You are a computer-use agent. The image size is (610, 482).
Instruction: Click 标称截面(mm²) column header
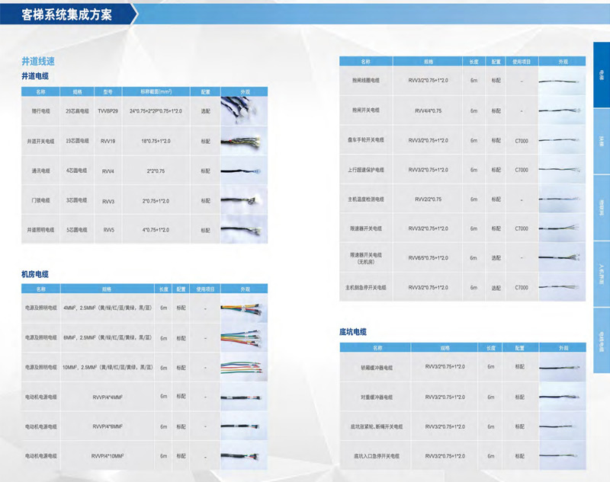[156, 91]
